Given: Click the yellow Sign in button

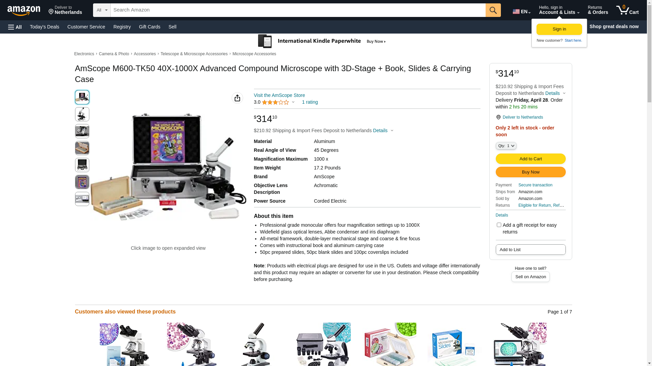Looking at the screenshot, I should tap(559, 29).
